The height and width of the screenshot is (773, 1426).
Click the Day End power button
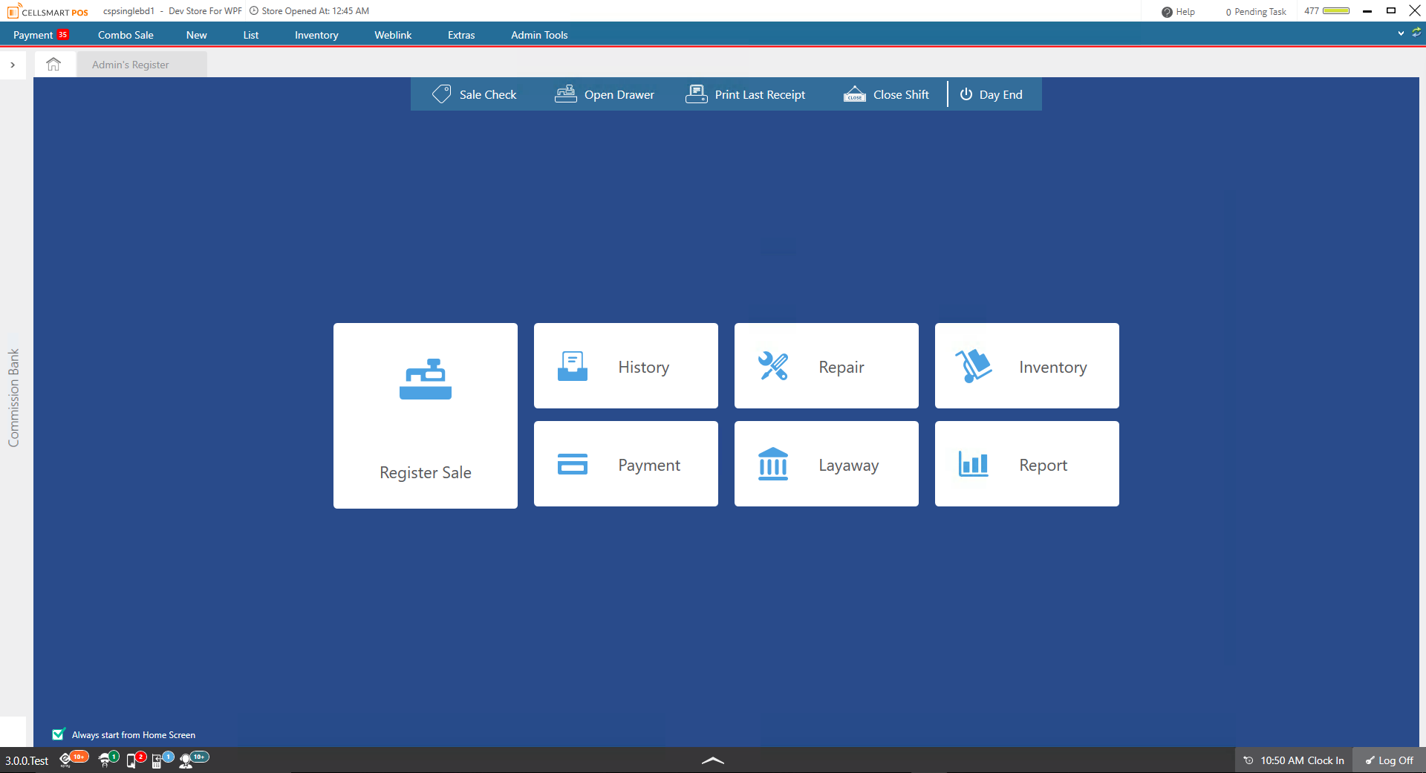[991, 94]
